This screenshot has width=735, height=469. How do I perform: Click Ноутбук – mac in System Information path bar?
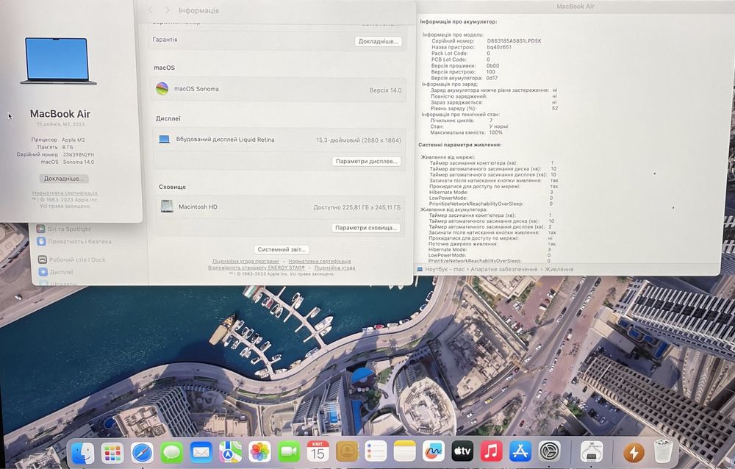pos(445,269)
